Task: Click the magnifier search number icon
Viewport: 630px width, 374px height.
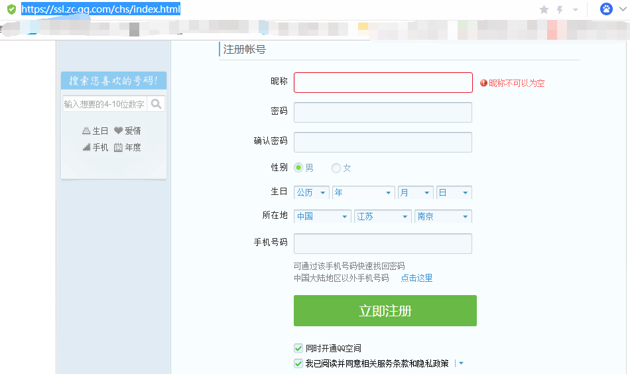Action: [156, 104]
